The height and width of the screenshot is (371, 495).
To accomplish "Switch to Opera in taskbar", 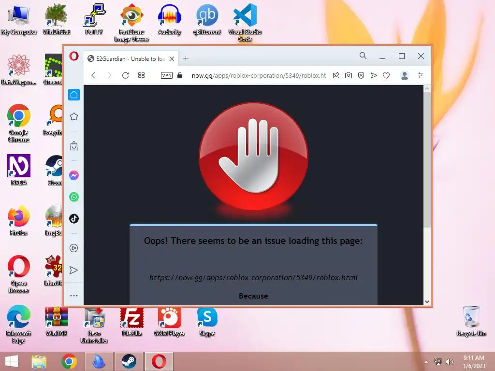I will [x=159, y=361].
